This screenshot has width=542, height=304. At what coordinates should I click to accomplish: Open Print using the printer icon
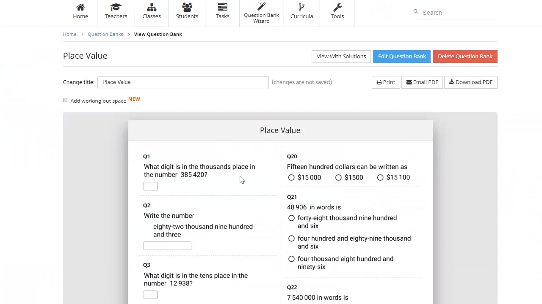pyautogui.click(x=379, y=82)
